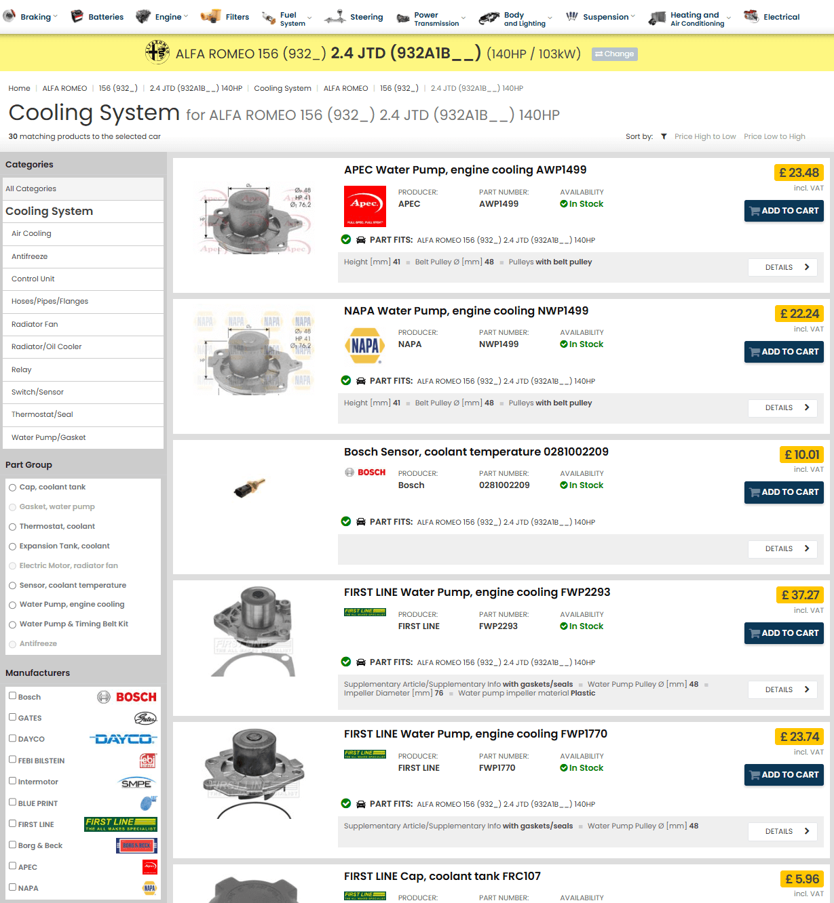834x903 pixels.
Task: Select the Thermostat, coolant radio option
Action: click(x=12, y=527)
